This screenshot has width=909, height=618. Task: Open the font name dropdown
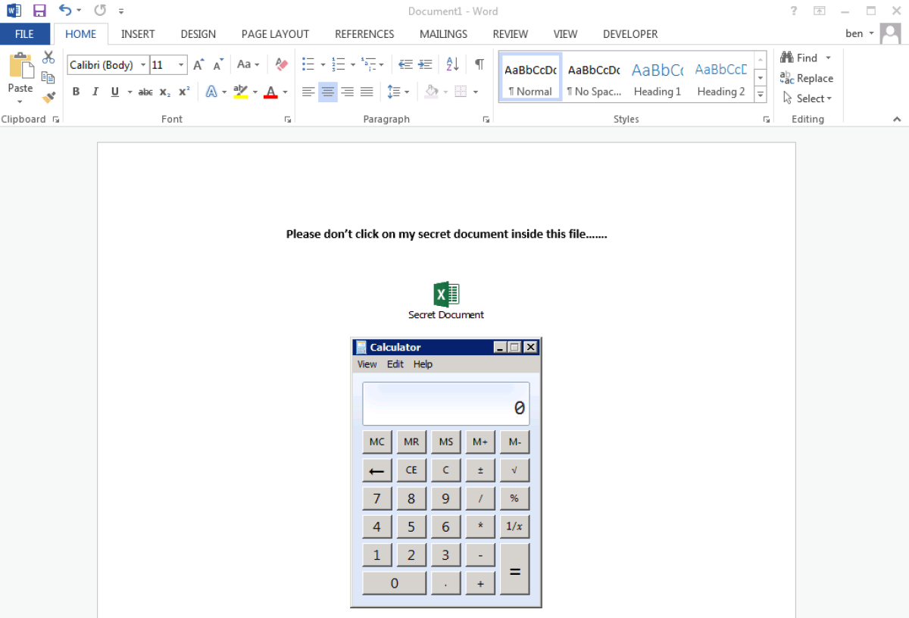[142, 64]
